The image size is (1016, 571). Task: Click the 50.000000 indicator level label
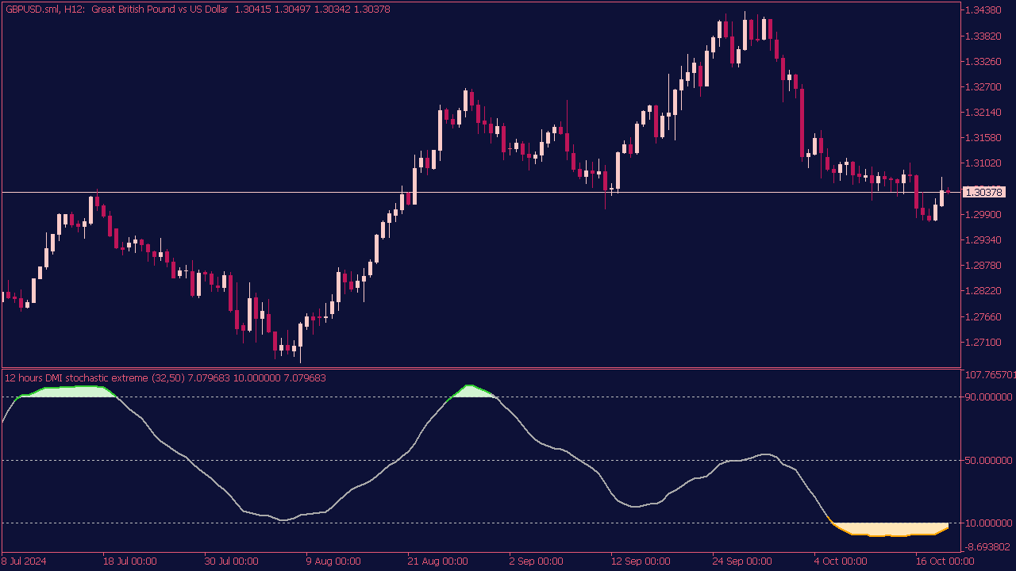click(989, 460)
